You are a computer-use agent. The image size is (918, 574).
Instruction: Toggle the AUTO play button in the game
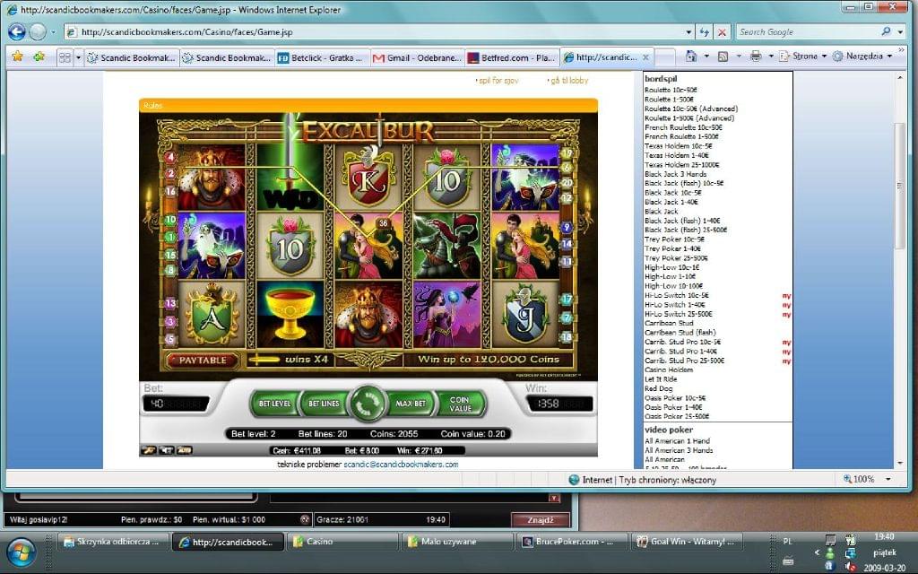pos(185,450)
